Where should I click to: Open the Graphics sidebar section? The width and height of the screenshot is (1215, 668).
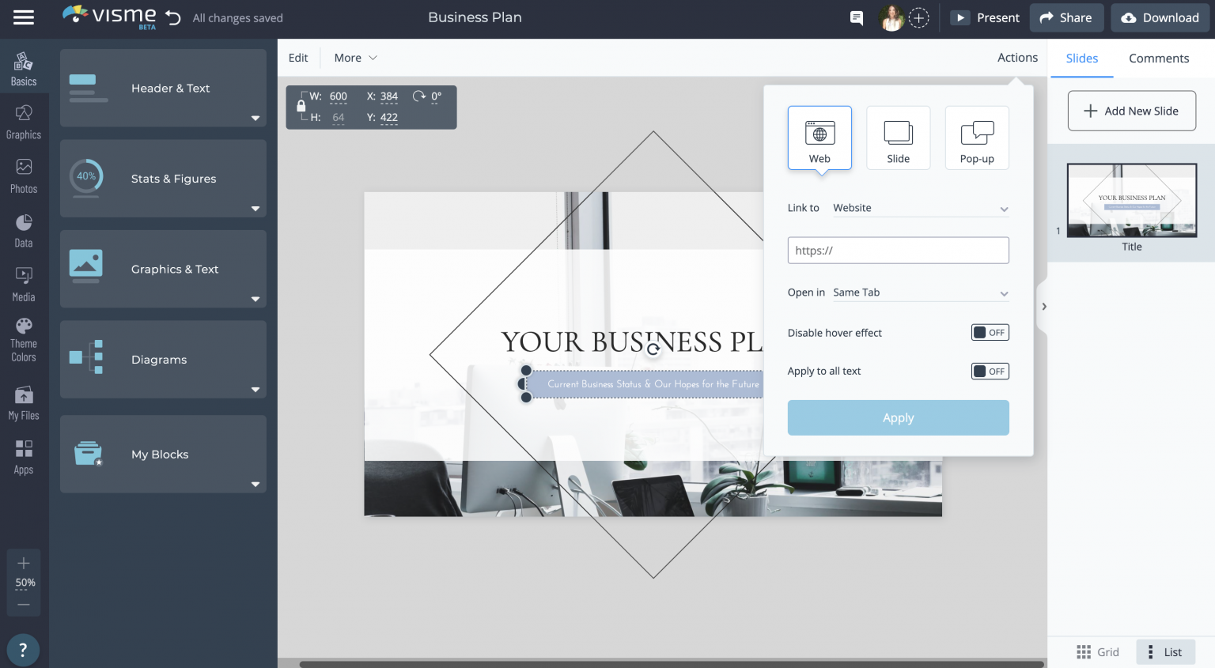pyautogui.click(x=24, y=123)
